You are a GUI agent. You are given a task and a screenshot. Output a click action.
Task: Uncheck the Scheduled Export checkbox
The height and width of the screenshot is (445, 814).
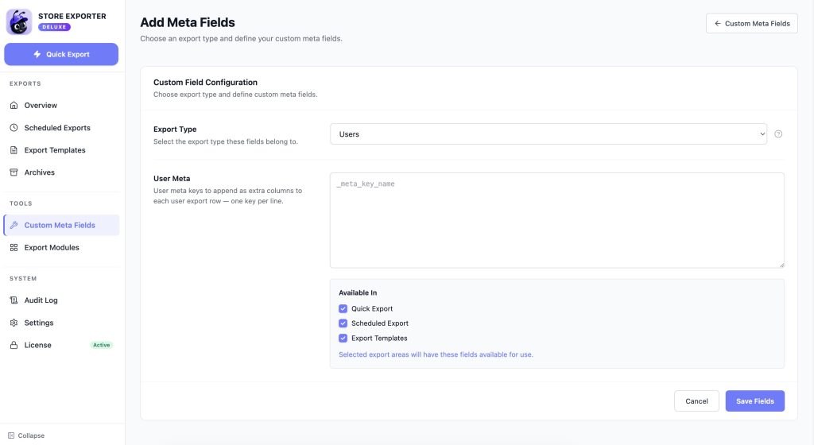point(343,323)
